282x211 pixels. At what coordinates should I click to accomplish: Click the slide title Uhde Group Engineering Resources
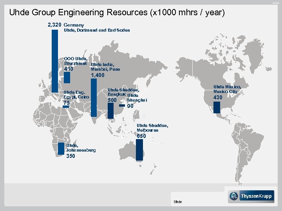117,13
